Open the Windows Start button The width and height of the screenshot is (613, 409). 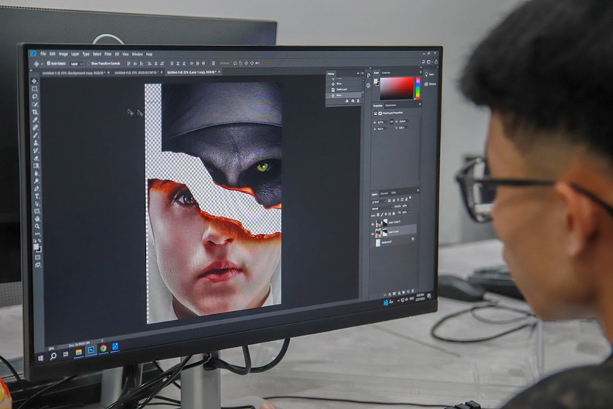[41, 358]
